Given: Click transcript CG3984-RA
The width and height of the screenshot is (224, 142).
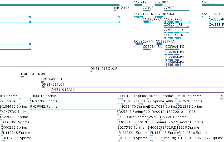Looking at the screenshot, I should coord(152,19).
